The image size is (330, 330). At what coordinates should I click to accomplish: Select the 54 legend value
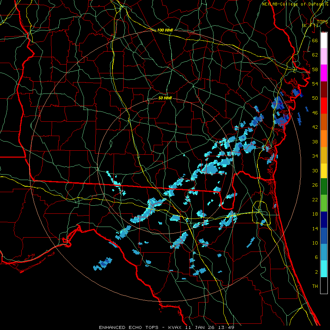point(315,84)
